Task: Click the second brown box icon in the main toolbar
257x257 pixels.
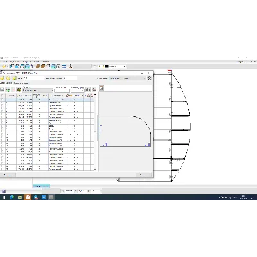Action: coord(43,66)
